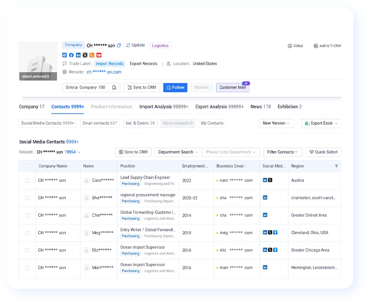Open the company's YouTube icon
Image resolution: width=368 pixels, height=304 pixels.
[99, 55]
